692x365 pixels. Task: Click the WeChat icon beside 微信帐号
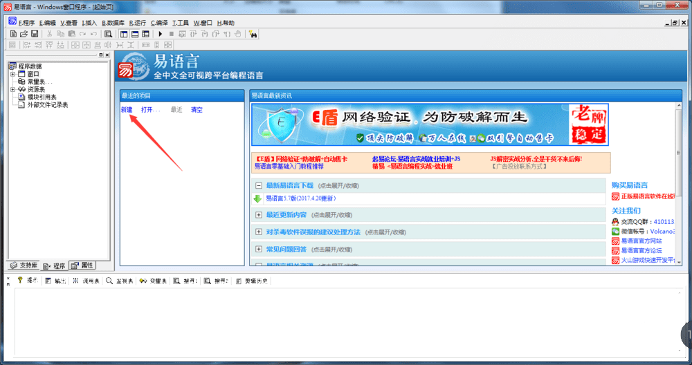click(615, 232)
